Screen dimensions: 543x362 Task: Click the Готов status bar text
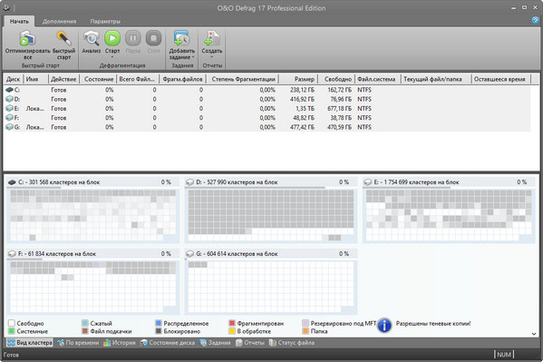[11, 355]
